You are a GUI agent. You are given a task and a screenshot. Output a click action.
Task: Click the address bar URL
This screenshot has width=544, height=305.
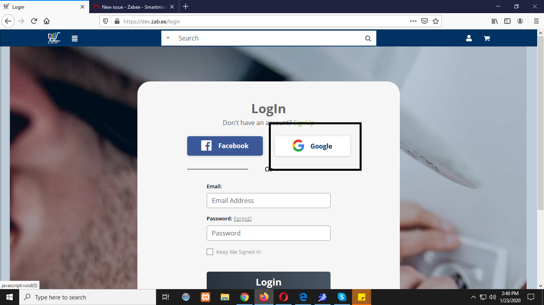(x=152, y=21)
